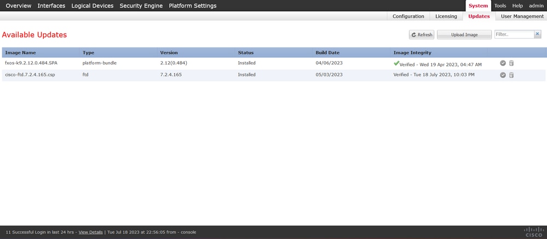The width and height of the screenshot is (547, 239).
Task: Click version 2.12(0.484) cell
Action: click(x=174, y=63)
